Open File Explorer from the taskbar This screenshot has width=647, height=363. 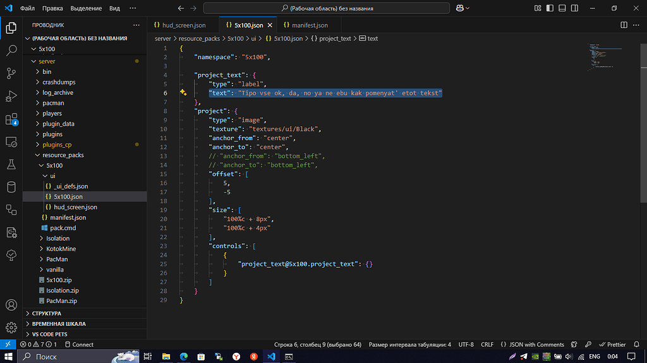click(166, 357)
